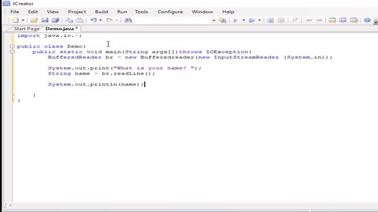
Task: Click the BufferedReader br declaration line
Action: click(190, 57)
